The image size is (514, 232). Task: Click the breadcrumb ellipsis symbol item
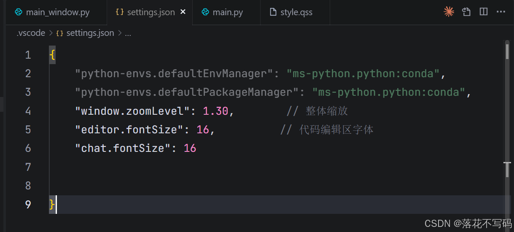(128, 33)
